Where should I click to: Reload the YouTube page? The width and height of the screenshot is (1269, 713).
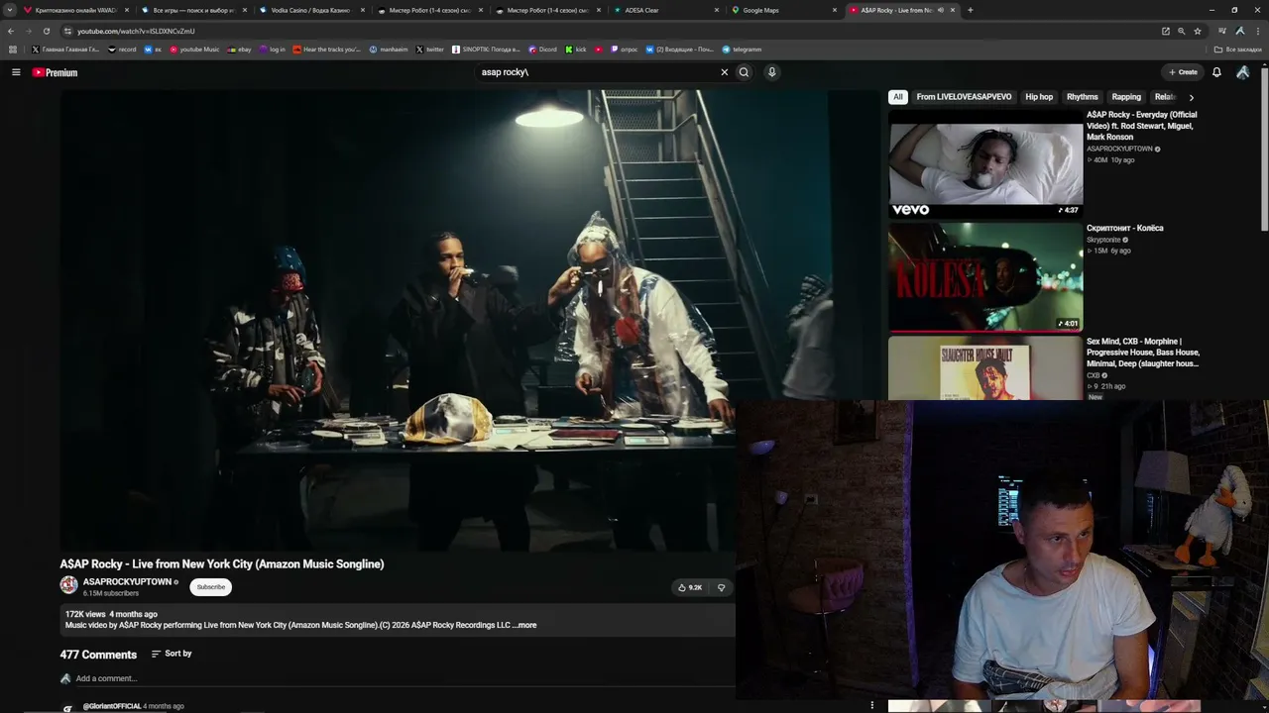pos(46,31)
